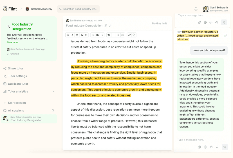Image resolution: width=233 pixels, height=158 pixels.
Task: Insert code in the upper message box
Action: pyautogui.click(x=211, y=22)
